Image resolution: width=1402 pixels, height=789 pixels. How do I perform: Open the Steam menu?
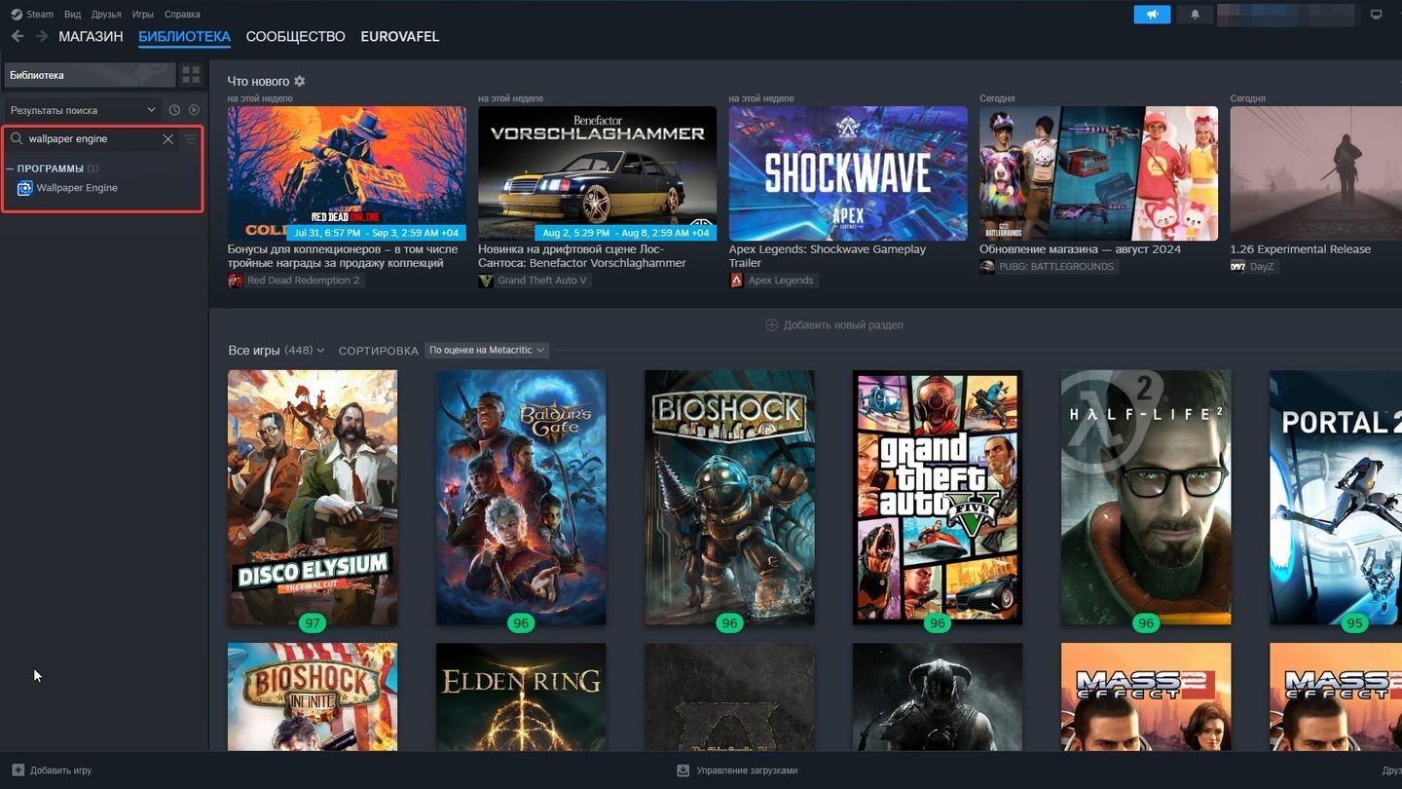[40, 15]
